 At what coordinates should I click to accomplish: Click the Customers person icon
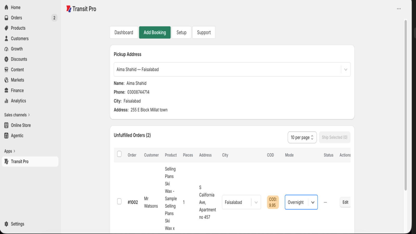(6, 38)
